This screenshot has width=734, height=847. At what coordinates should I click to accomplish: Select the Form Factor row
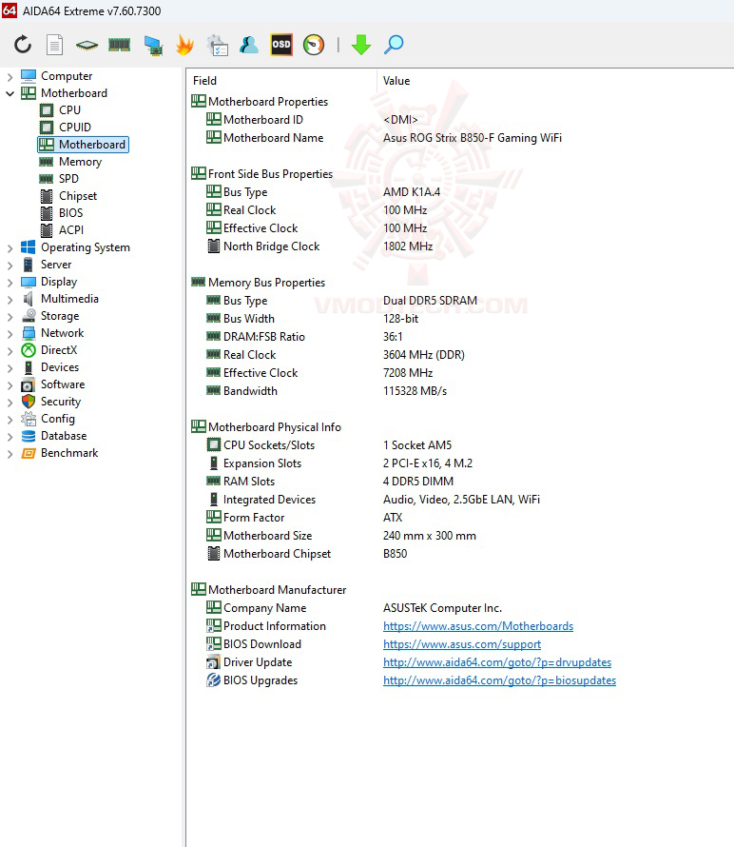460,518
